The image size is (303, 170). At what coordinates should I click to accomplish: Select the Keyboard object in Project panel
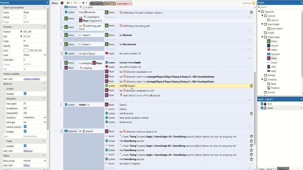273,54
